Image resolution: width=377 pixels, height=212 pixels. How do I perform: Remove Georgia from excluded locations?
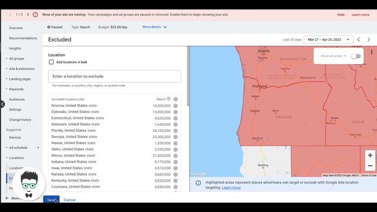[176, 137]
